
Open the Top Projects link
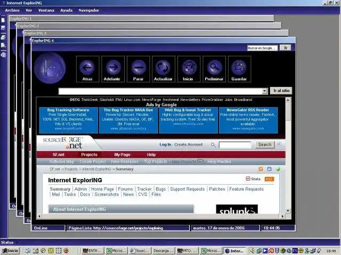(x=156, y=161)
